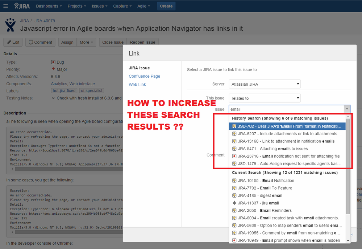Click the JRA-6094 issue type icon

234,218
